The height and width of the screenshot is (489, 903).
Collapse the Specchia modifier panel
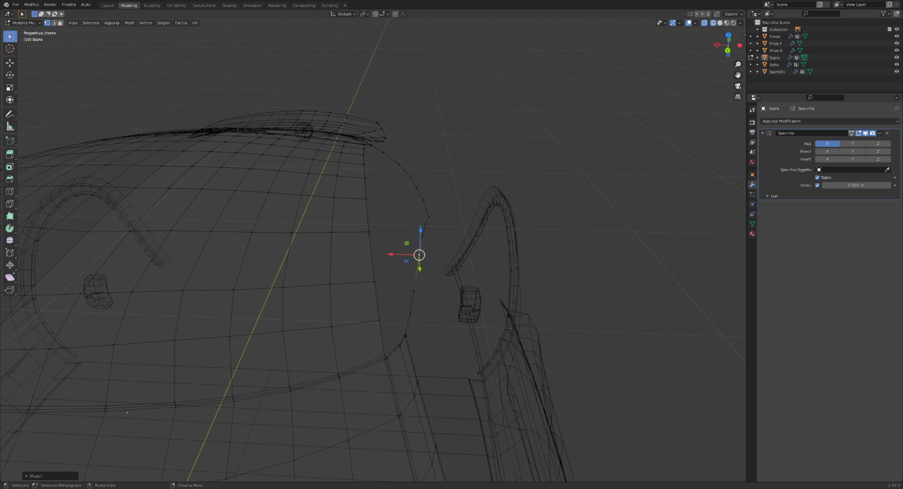pos(762,133)
